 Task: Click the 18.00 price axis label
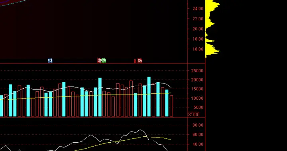pyautogui.click(x=198, y=39)
